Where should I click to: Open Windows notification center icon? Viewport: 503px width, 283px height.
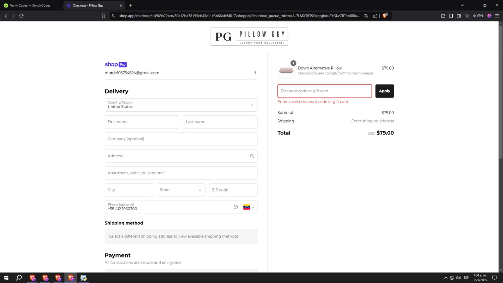[x=494, y=278]
